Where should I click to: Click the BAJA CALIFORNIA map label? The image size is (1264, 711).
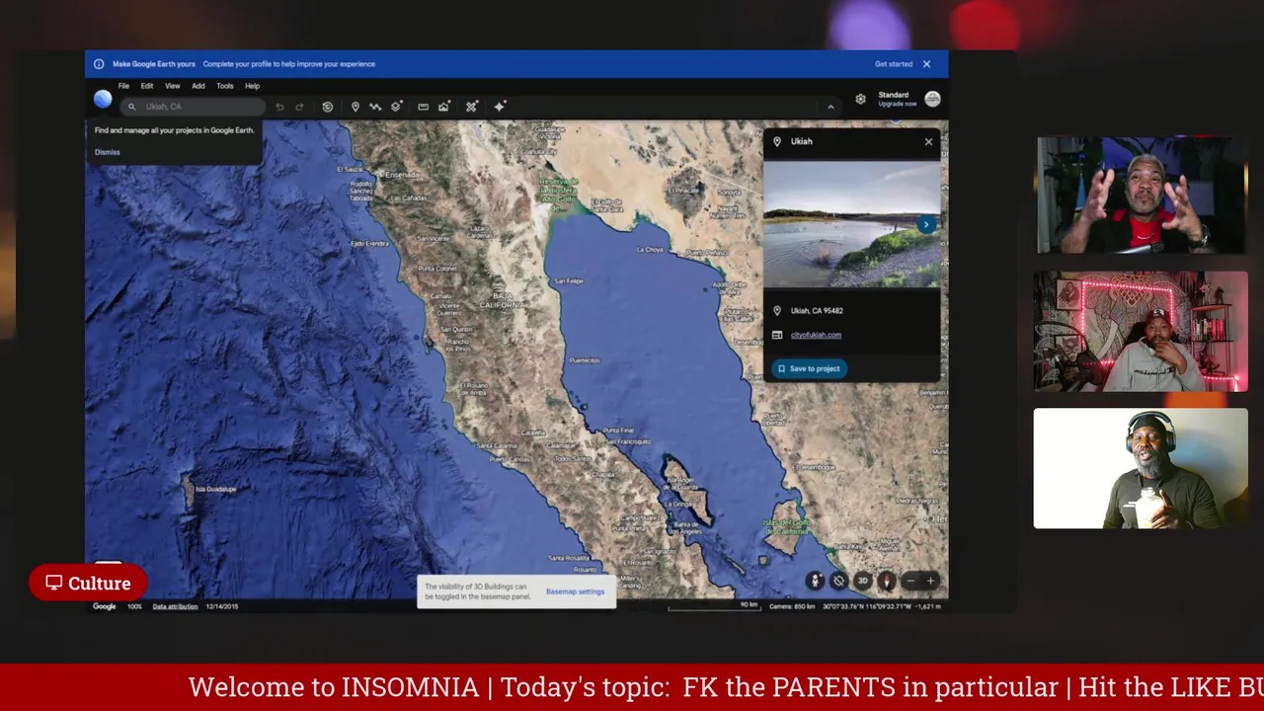502,300
